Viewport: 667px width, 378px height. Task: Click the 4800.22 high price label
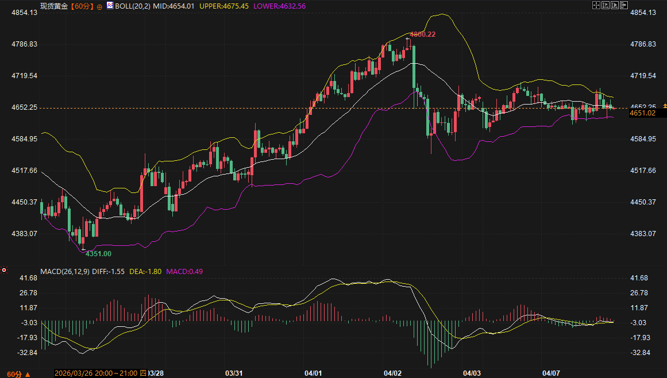(x=422, y=34)
